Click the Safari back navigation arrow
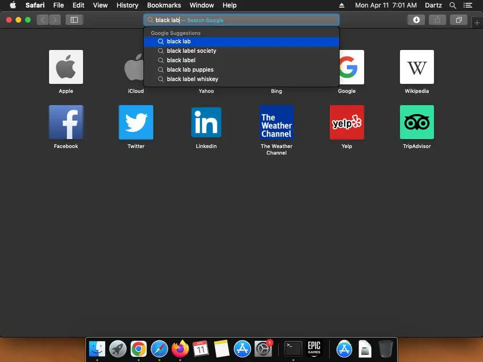This screenshot has width=483, height=362. (x=43, y=20)
